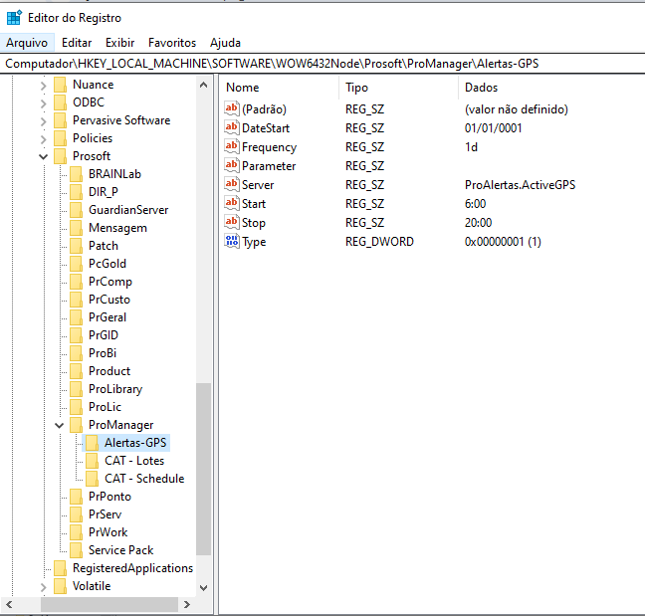Select the Service Pack key

(121, 550)
